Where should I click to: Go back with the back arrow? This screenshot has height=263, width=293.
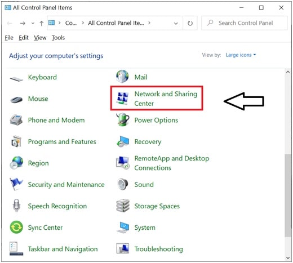(x=10, y=23)
